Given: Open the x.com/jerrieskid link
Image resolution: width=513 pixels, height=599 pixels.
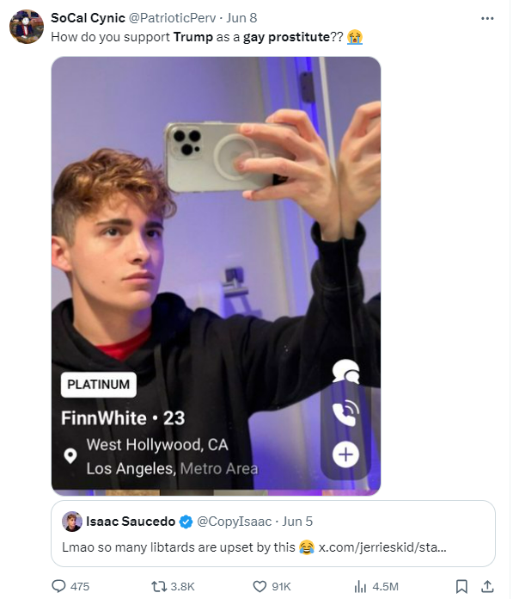Looking at the screenshot, I should [x=382, y=547].
